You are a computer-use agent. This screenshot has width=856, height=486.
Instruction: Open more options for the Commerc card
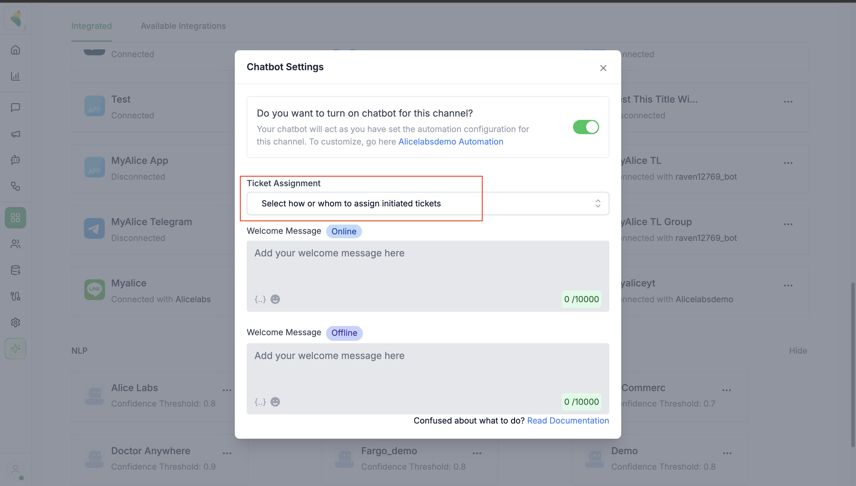click(x=727, y=390)
